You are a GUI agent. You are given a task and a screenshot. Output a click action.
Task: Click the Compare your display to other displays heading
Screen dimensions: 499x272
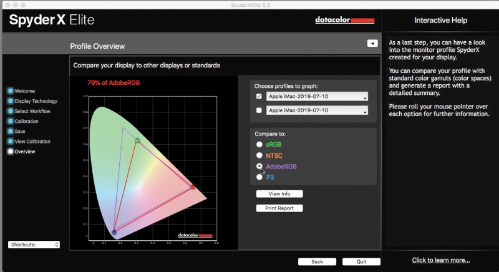[147, 66]
